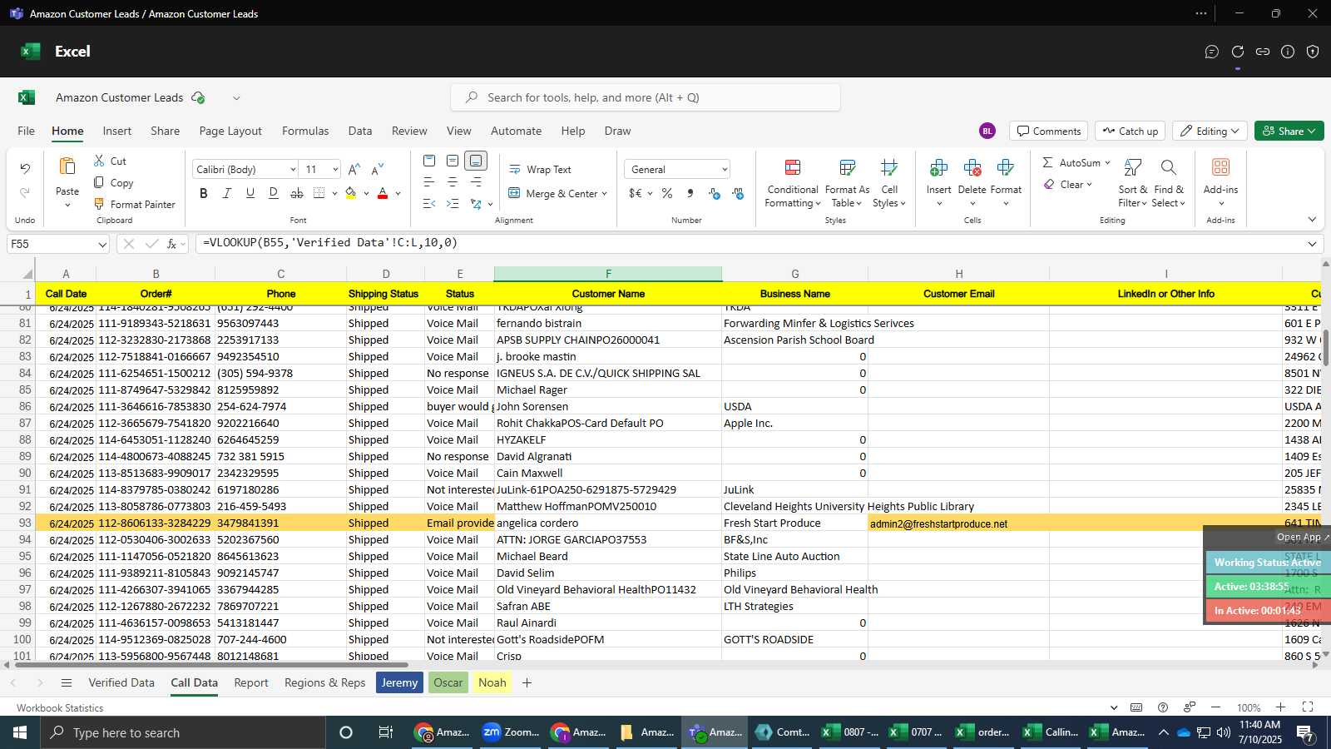The image size is (1331, 749).
Task: Toggle bold formatting
Action: [204, 193]
